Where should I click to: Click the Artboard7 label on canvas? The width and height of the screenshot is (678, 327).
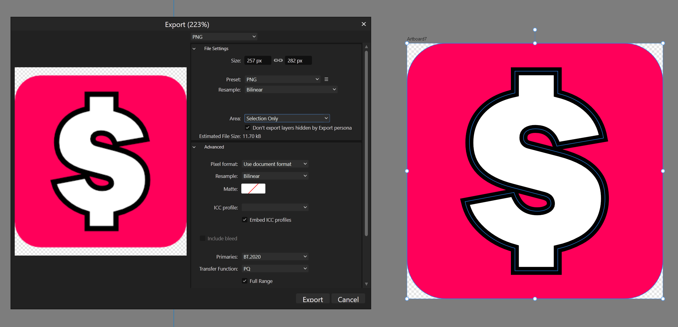[x=417, y=39]
